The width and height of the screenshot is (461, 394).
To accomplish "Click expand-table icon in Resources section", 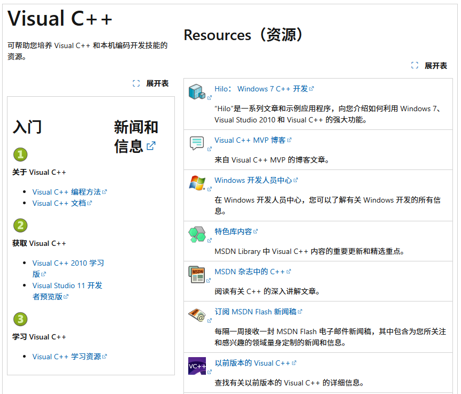I will coord(414,65).
